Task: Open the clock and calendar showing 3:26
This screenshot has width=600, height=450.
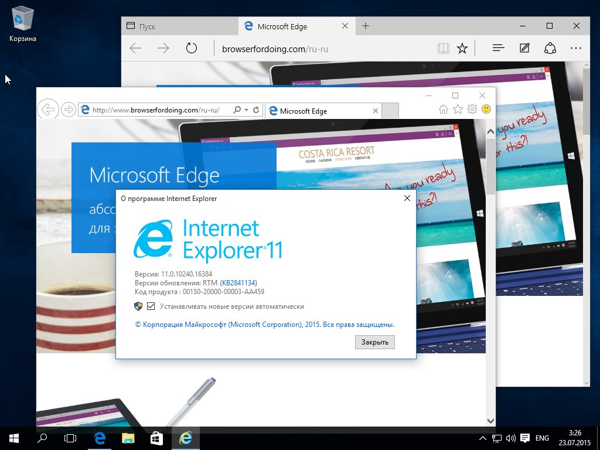Action: (x=575, y=438)
